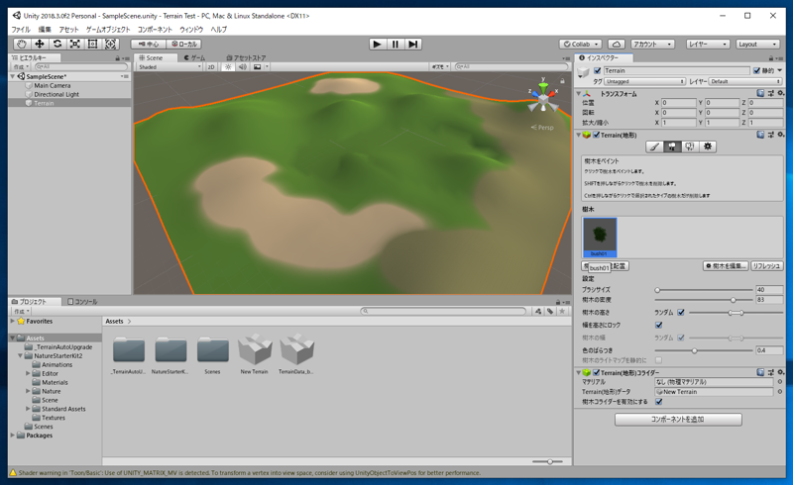
Task: Click search by type filter icon
Action: (538, 311)
